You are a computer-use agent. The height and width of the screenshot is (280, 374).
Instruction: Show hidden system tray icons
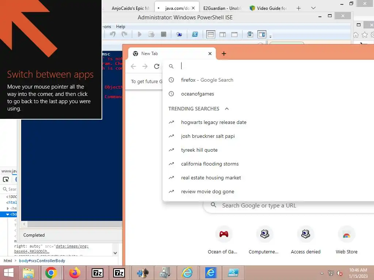[x=322, y=273]
